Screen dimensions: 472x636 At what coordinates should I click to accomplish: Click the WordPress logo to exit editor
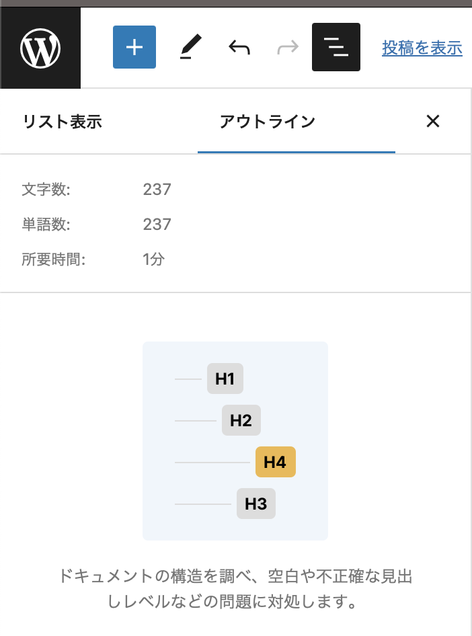(40, 48)
